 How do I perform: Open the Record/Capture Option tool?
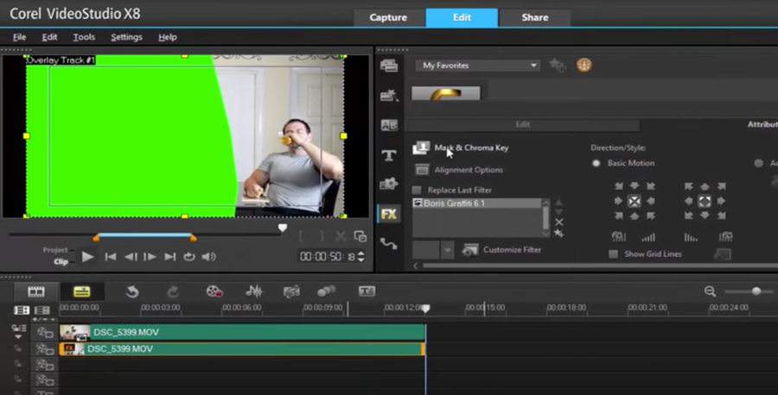click(x=214, y=292)
